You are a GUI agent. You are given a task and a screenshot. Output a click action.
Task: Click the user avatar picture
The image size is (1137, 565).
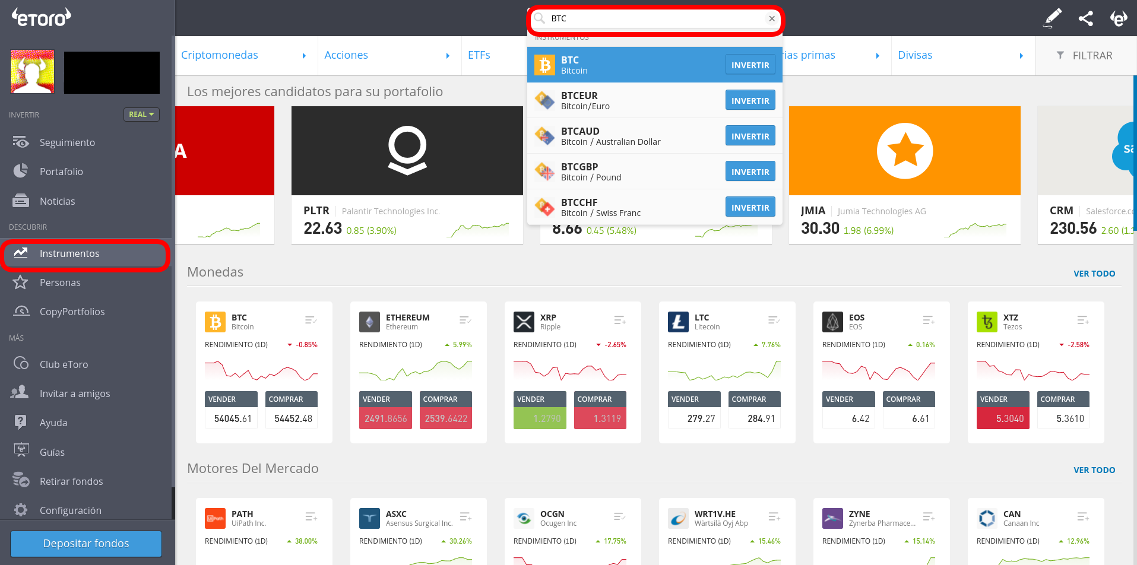[33, 72]
